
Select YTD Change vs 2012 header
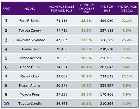pyautogui.click(x=127, y=9)
